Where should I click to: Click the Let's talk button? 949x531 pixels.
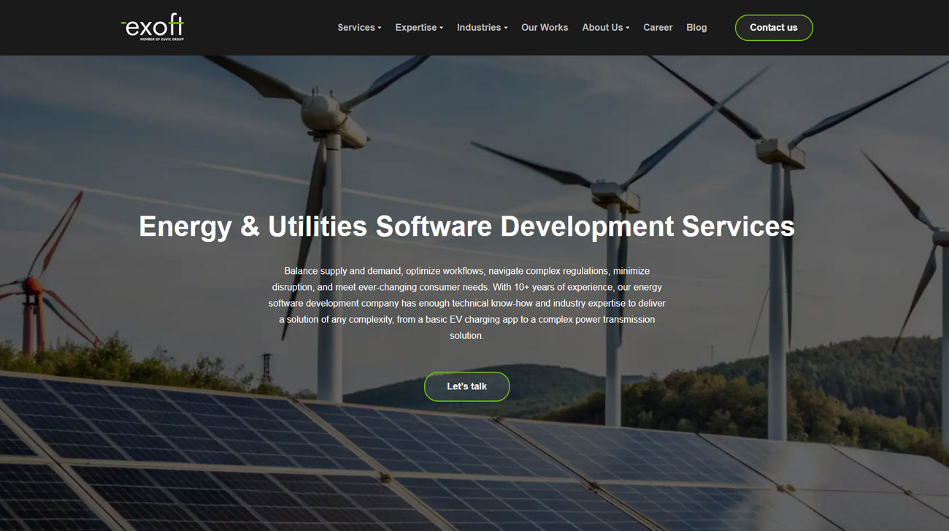coord(466,386)
